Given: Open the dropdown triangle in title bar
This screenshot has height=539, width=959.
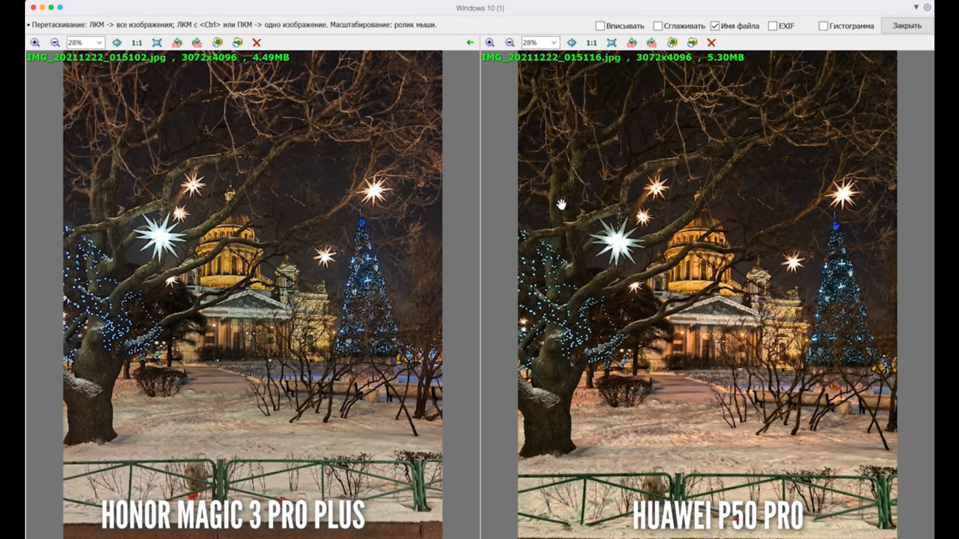Looking at the screenshot, I should pos(916,7).
